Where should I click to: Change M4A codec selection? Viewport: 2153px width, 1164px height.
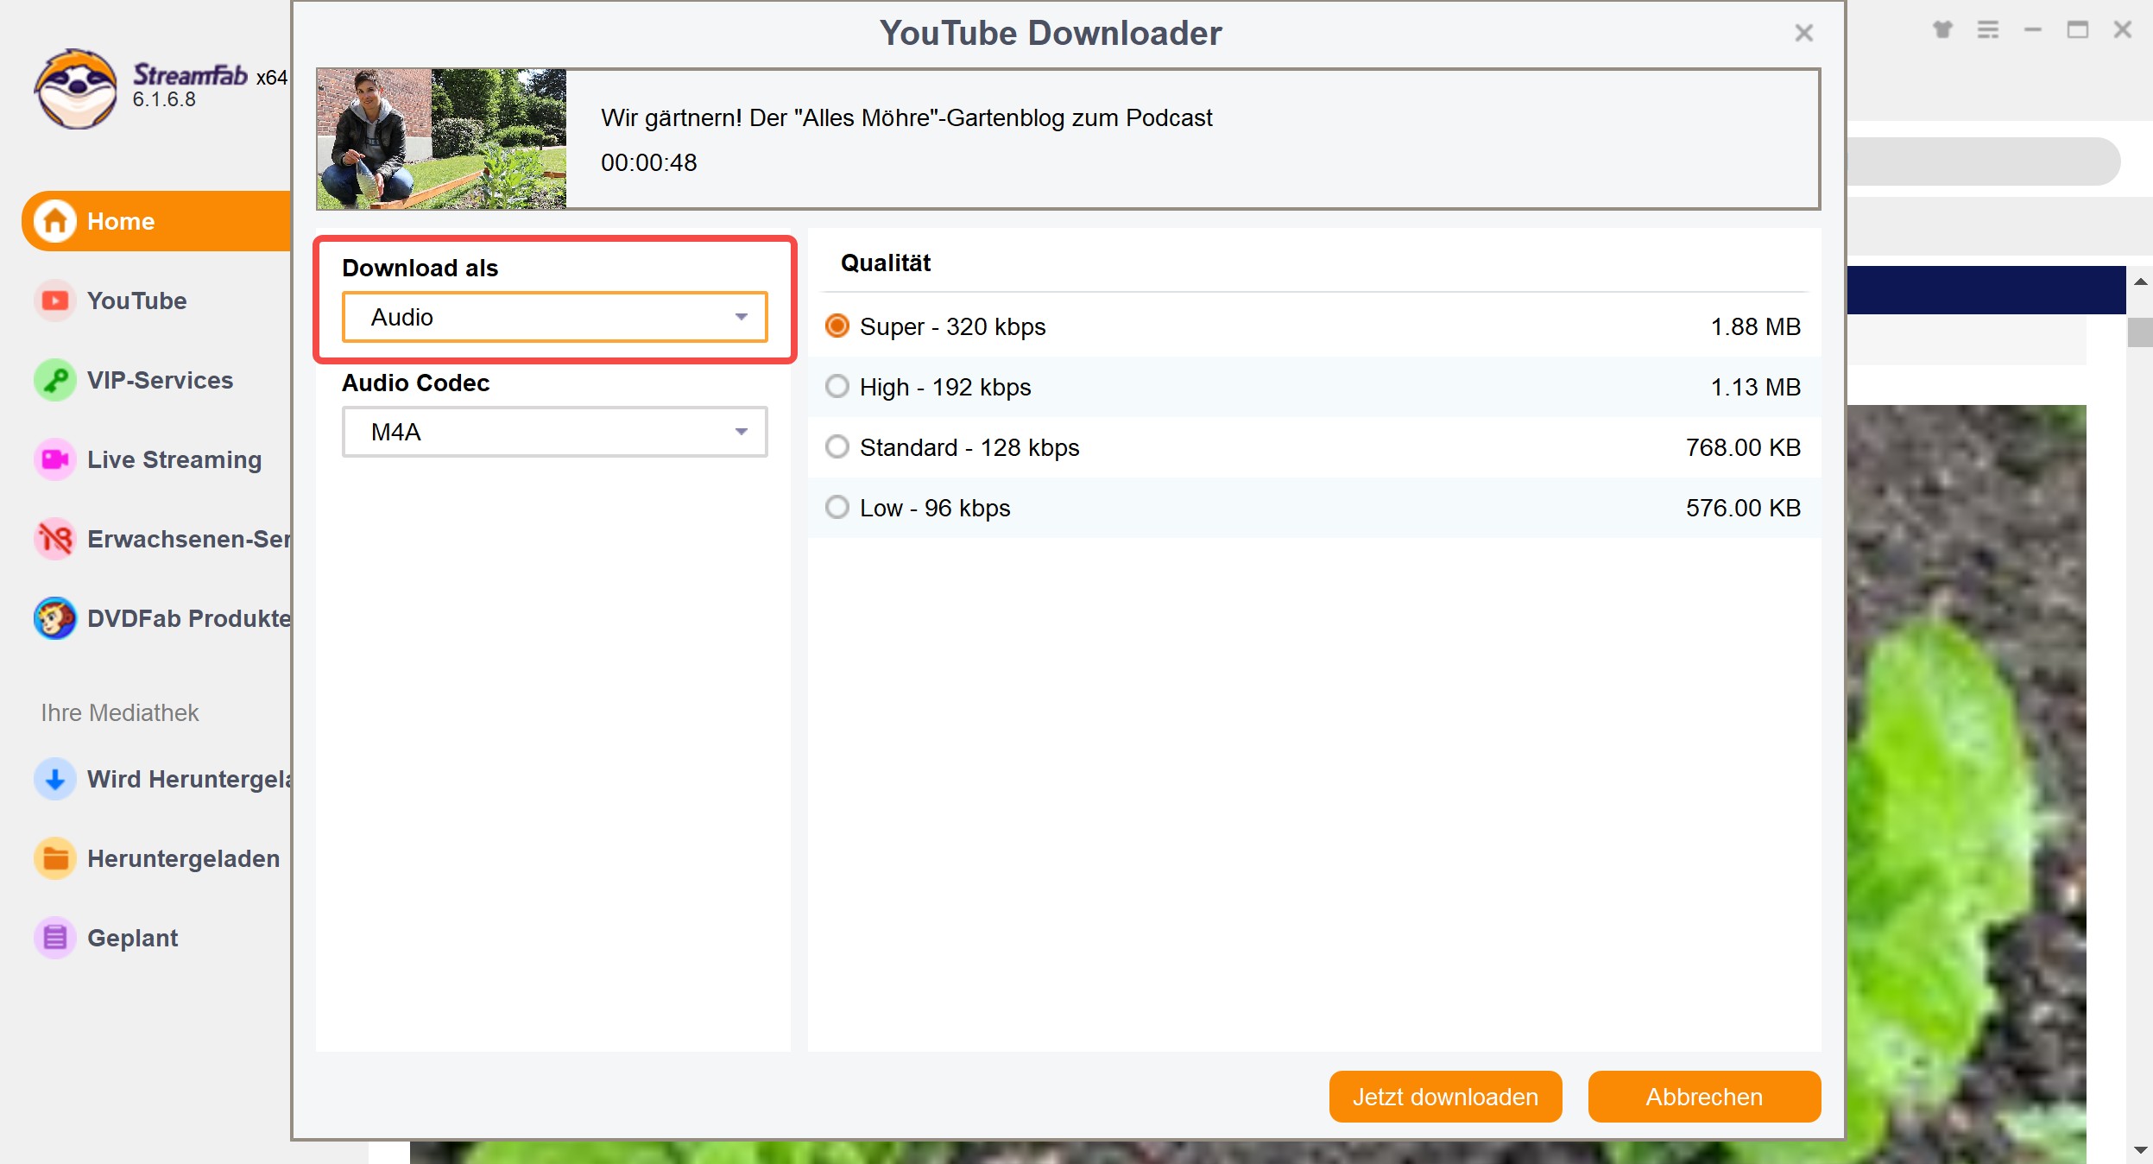pyautogui.click(x=557, y=432)
